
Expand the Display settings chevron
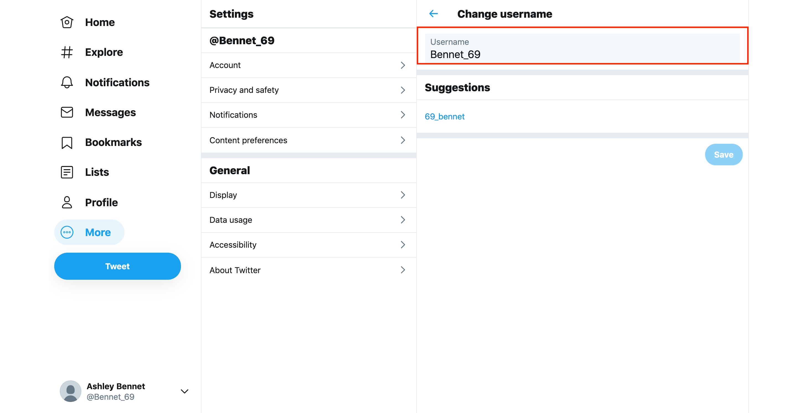point(403,195)
